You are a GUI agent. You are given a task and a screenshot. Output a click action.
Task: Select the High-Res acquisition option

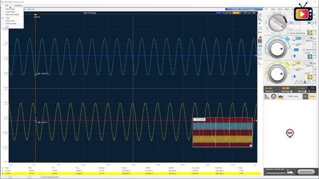pos(306,91)
